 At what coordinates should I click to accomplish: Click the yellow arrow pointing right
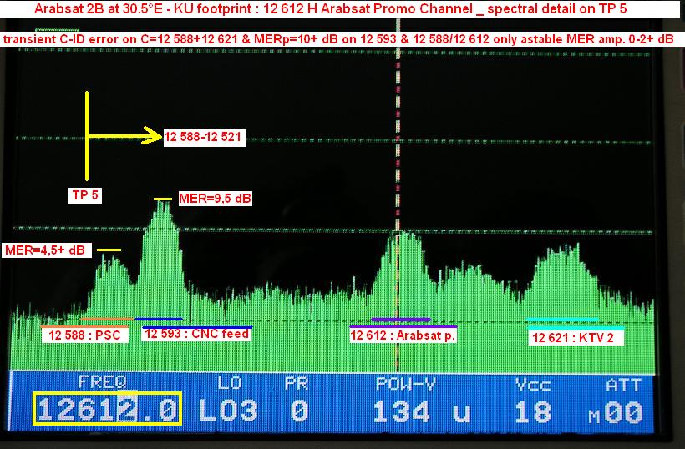(x=125, y=136)
